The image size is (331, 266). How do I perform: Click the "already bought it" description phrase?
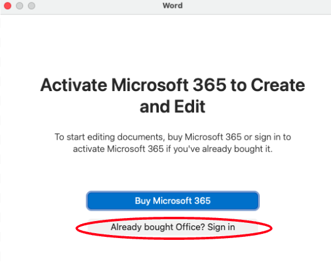(237, 149)
